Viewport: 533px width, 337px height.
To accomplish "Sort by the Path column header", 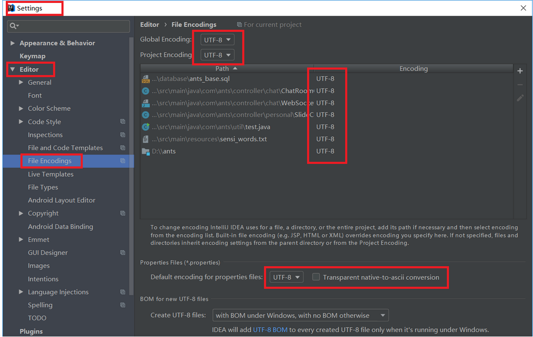I will point(227,68).
